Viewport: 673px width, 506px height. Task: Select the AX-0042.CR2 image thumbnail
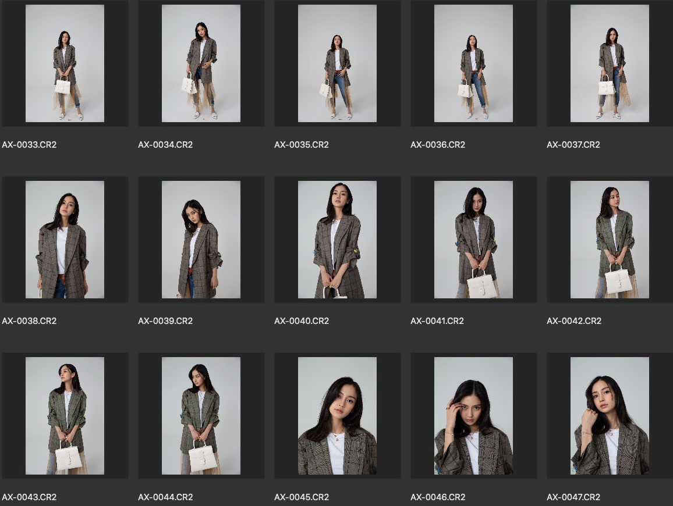(x=610, y=240)
